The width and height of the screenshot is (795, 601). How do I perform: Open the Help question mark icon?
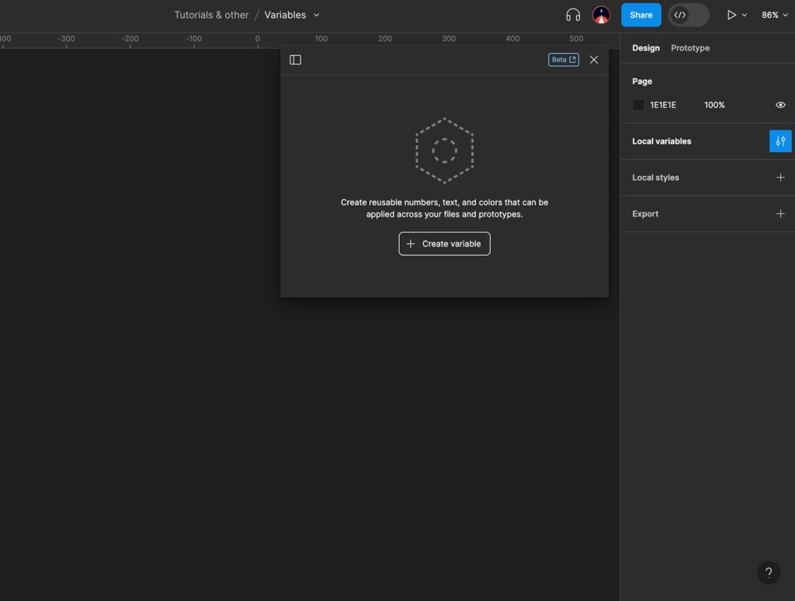coord(769,572)
